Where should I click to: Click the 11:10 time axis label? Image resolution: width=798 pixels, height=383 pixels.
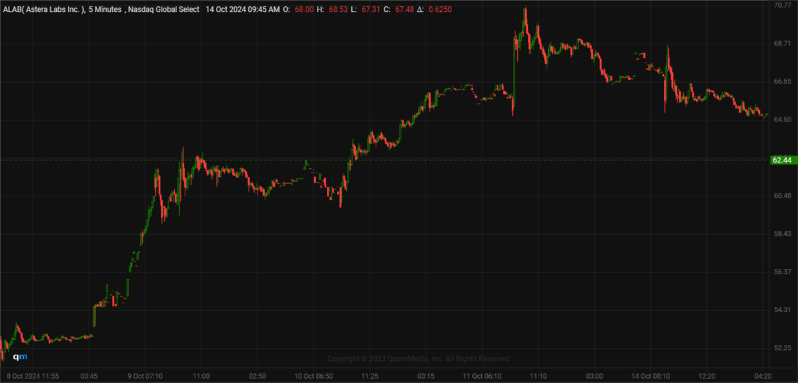click(x=538, y=376)
